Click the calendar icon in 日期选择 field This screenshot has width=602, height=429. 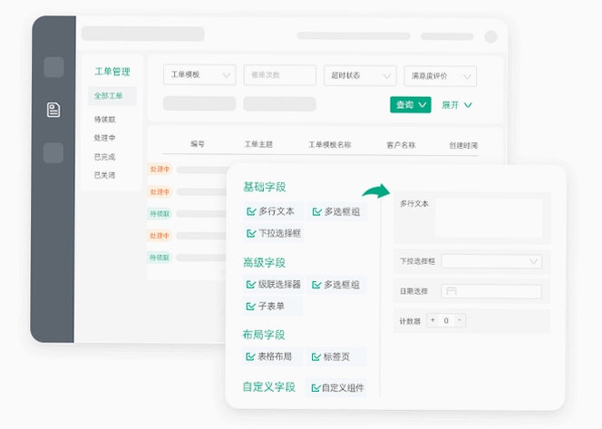tap(451, 291)
